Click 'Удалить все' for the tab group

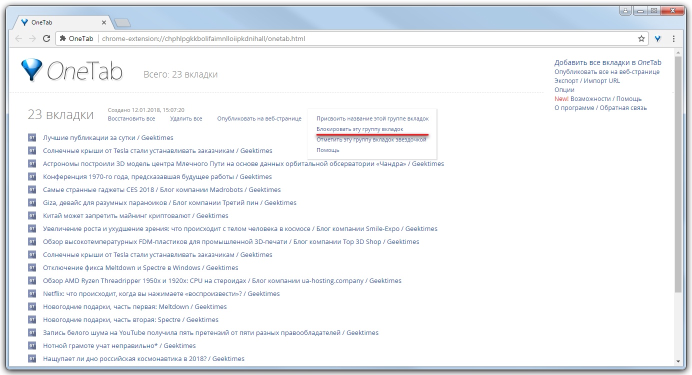click(x=186, y=118)
